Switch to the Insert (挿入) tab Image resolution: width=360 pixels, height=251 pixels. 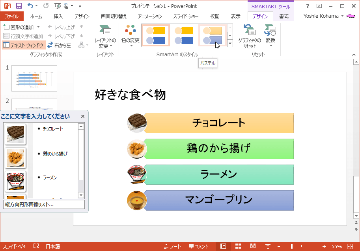click(58, 16)
